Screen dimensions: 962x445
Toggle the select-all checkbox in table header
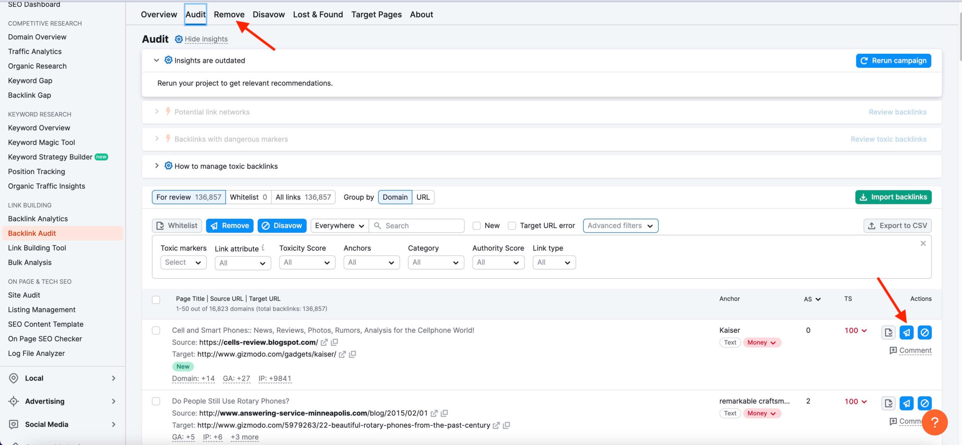[156, 300]
